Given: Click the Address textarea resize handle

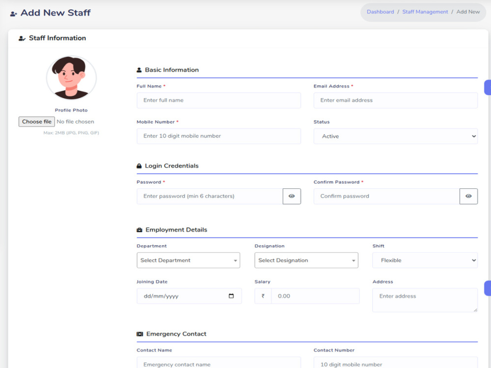Looking at the screenshot, I should [x=475, y=310].
